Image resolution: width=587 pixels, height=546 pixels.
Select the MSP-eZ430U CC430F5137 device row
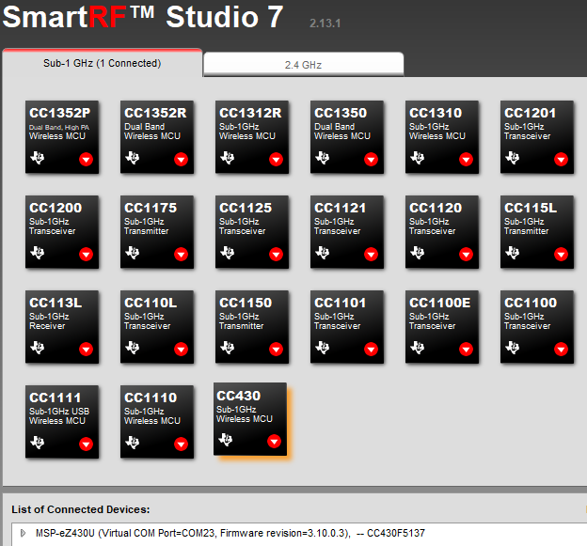(299, 533)
